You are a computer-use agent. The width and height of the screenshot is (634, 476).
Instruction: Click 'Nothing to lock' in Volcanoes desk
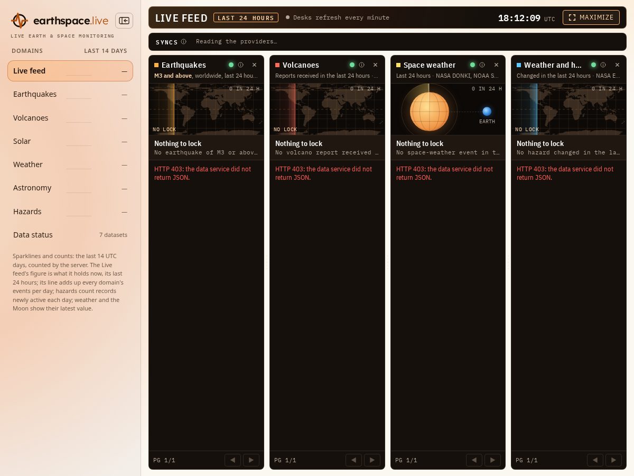pyautogui.click(x=299, y=143)
